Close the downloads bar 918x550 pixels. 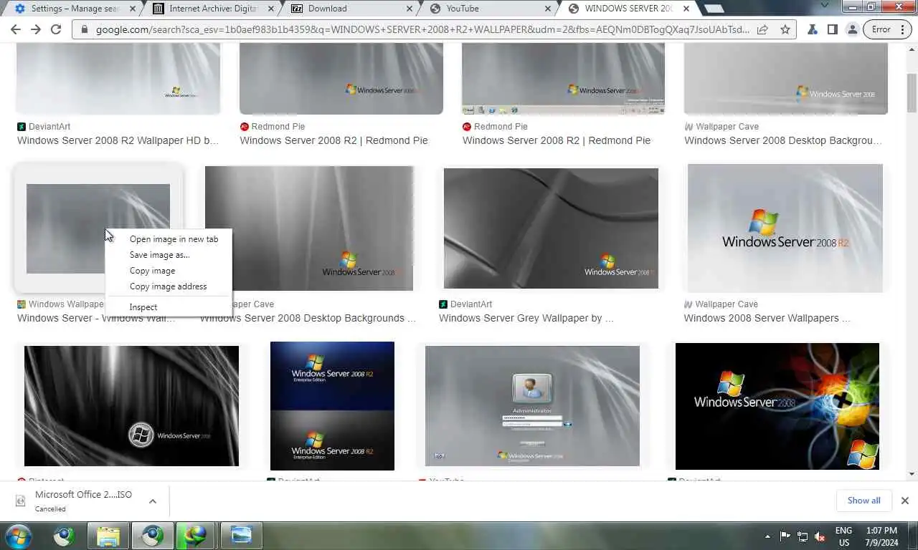coord(905,501)
